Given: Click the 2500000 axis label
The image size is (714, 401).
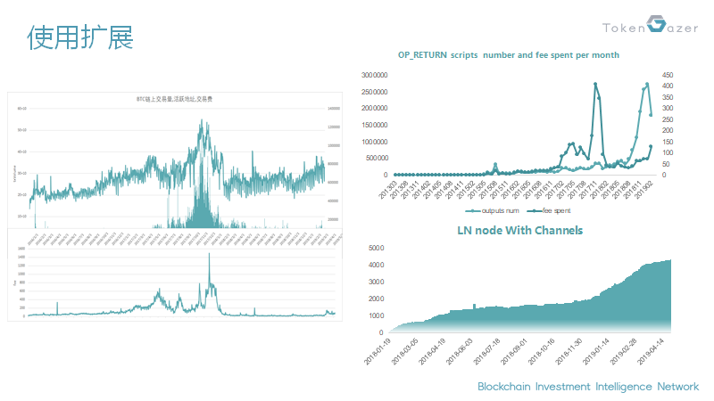Looking at the screenshot, I should click(x=374, y=92).
